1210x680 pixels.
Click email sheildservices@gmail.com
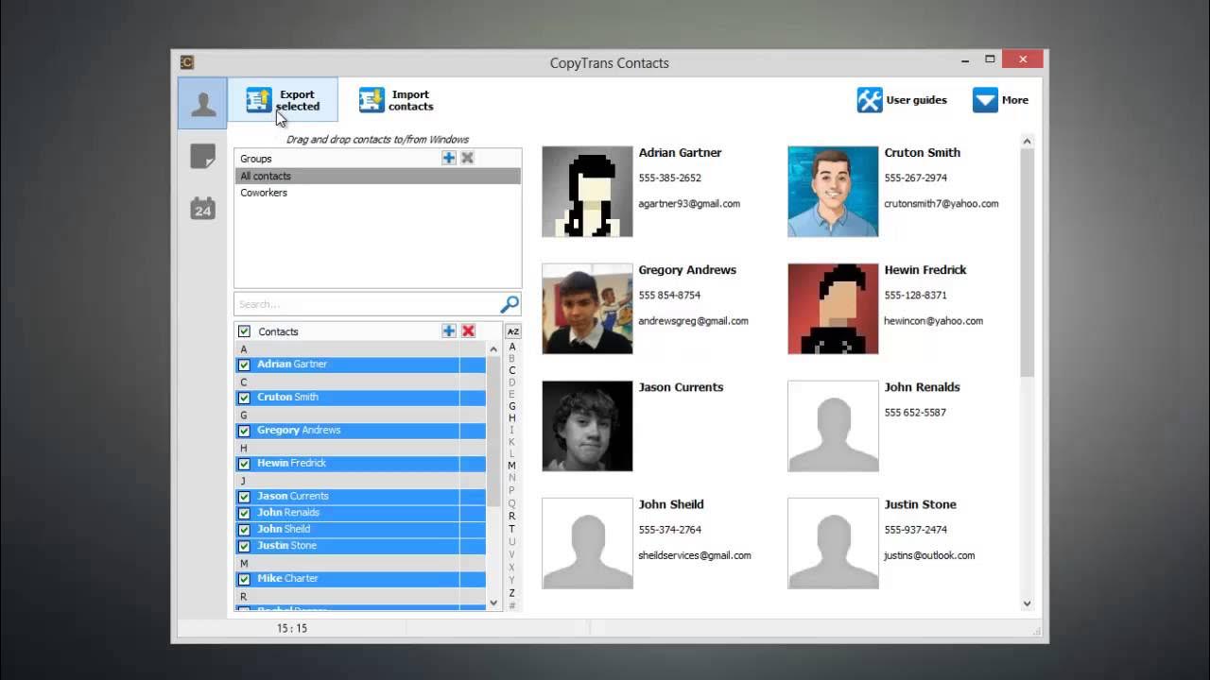pos(695,555)
